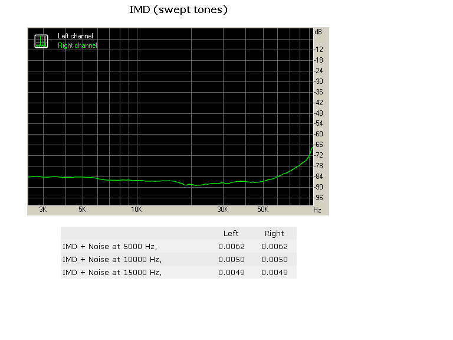Select the Right channel legend label
The height and width of the screenshot is (340, 453).
coord(77,45)
